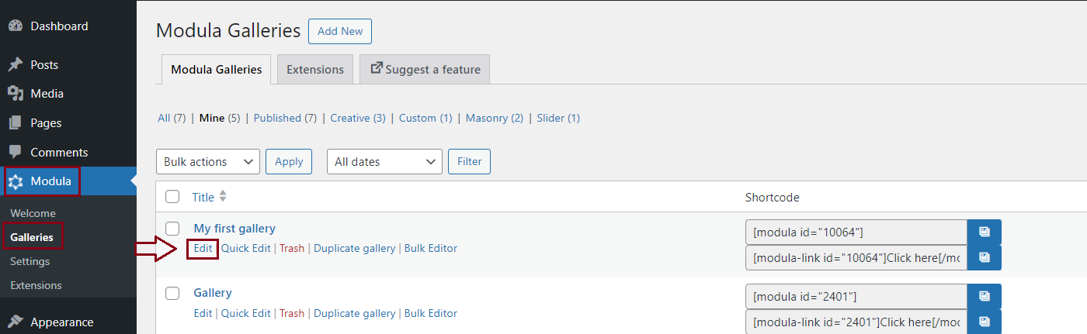Click the Dashboard gauge icon
The width and height of the screenshot is (1087, 334).
[x=15, y=26]
